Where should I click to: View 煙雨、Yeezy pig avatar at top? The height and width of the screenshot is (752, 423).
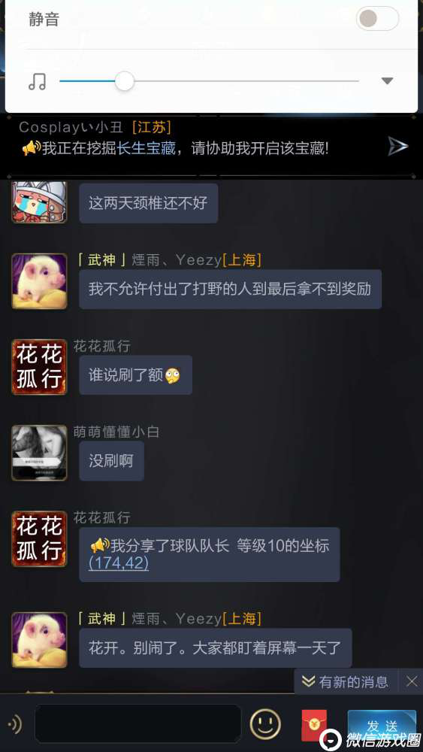(39, 281)
